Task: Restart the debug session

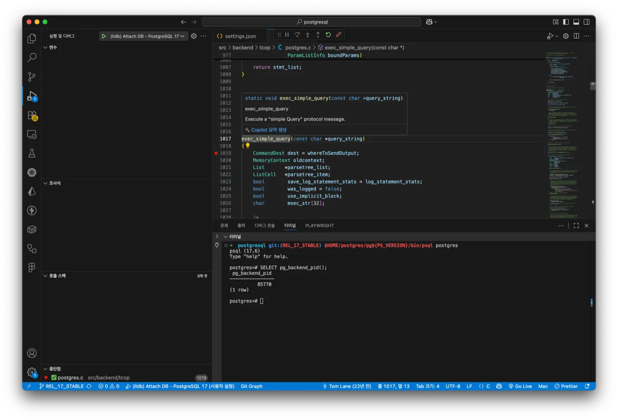Action: click(328, 35)
